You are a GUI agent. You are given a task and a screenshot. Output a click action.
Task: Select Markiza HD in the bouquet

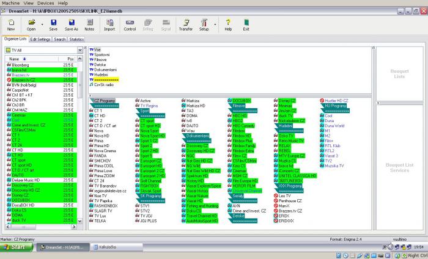[x=194, y=106]
